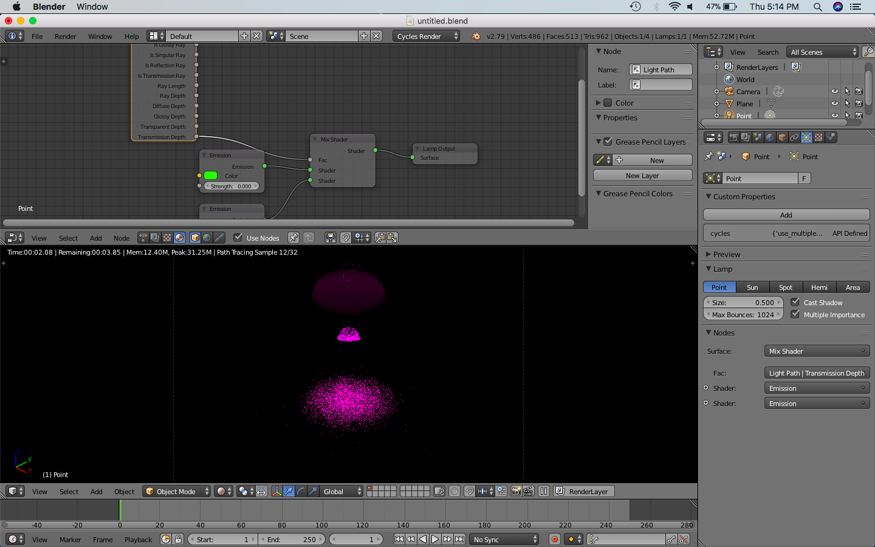
Task: Toggle timeline lock time to other windows
Action: pyautogui.click(x=178, y=539)
